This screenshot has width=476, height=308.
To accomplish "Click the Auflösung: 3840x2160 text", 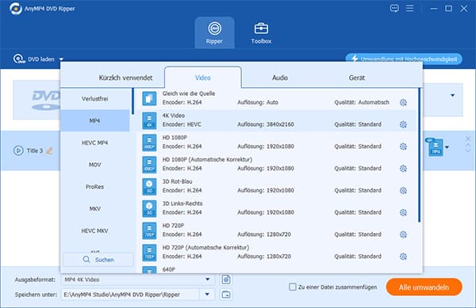I will (x=266, y=124).
